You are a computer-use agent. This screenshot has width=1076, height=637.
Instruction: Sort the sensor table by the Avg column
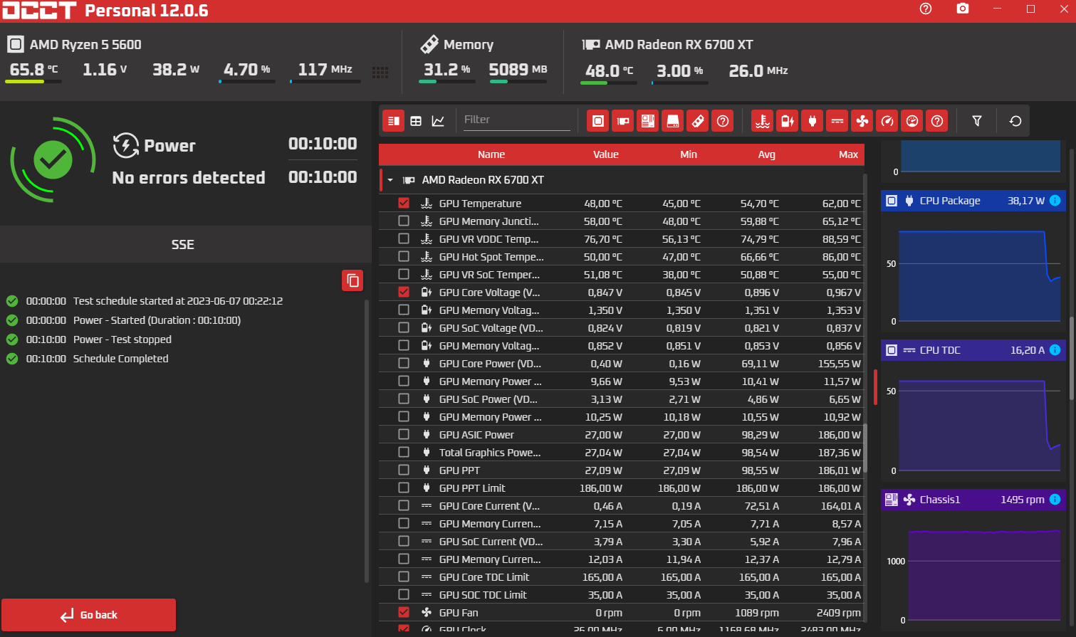(x=767, y=154)
